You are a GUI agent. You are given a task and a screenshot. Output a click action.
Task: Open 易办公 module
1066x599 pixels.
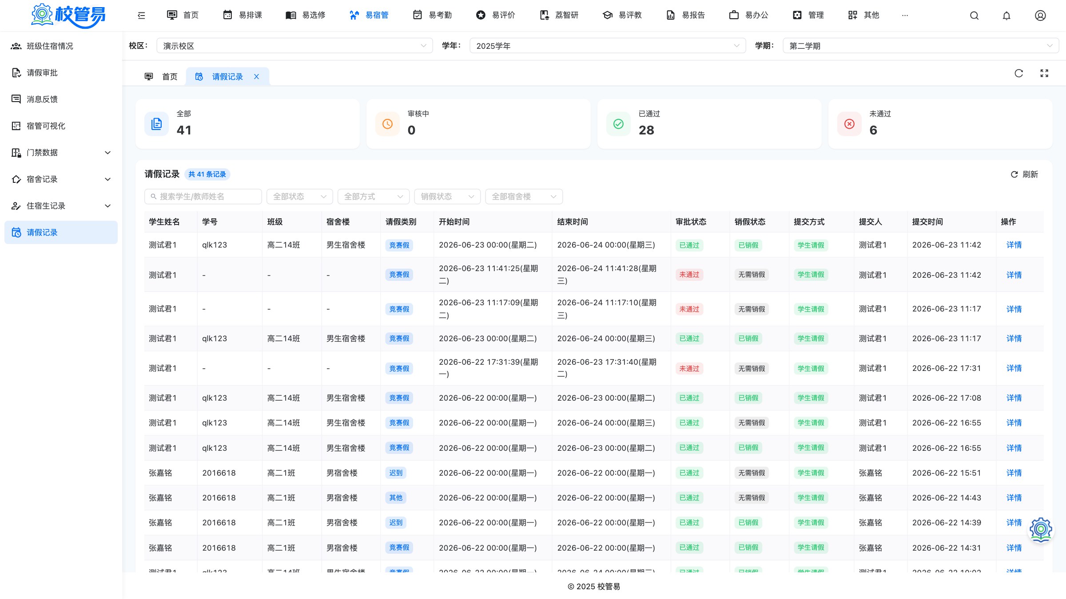pyautogui.click(x=748, y=15)
